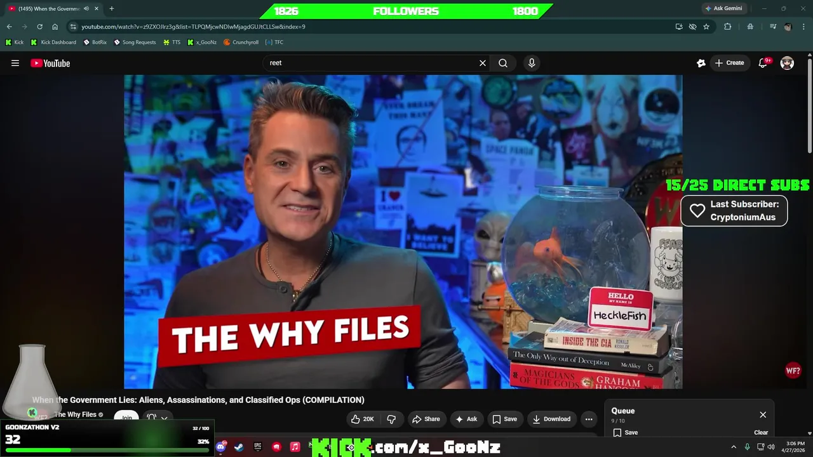Go back in the browser

pyautogui.click(x=9, y=27)
